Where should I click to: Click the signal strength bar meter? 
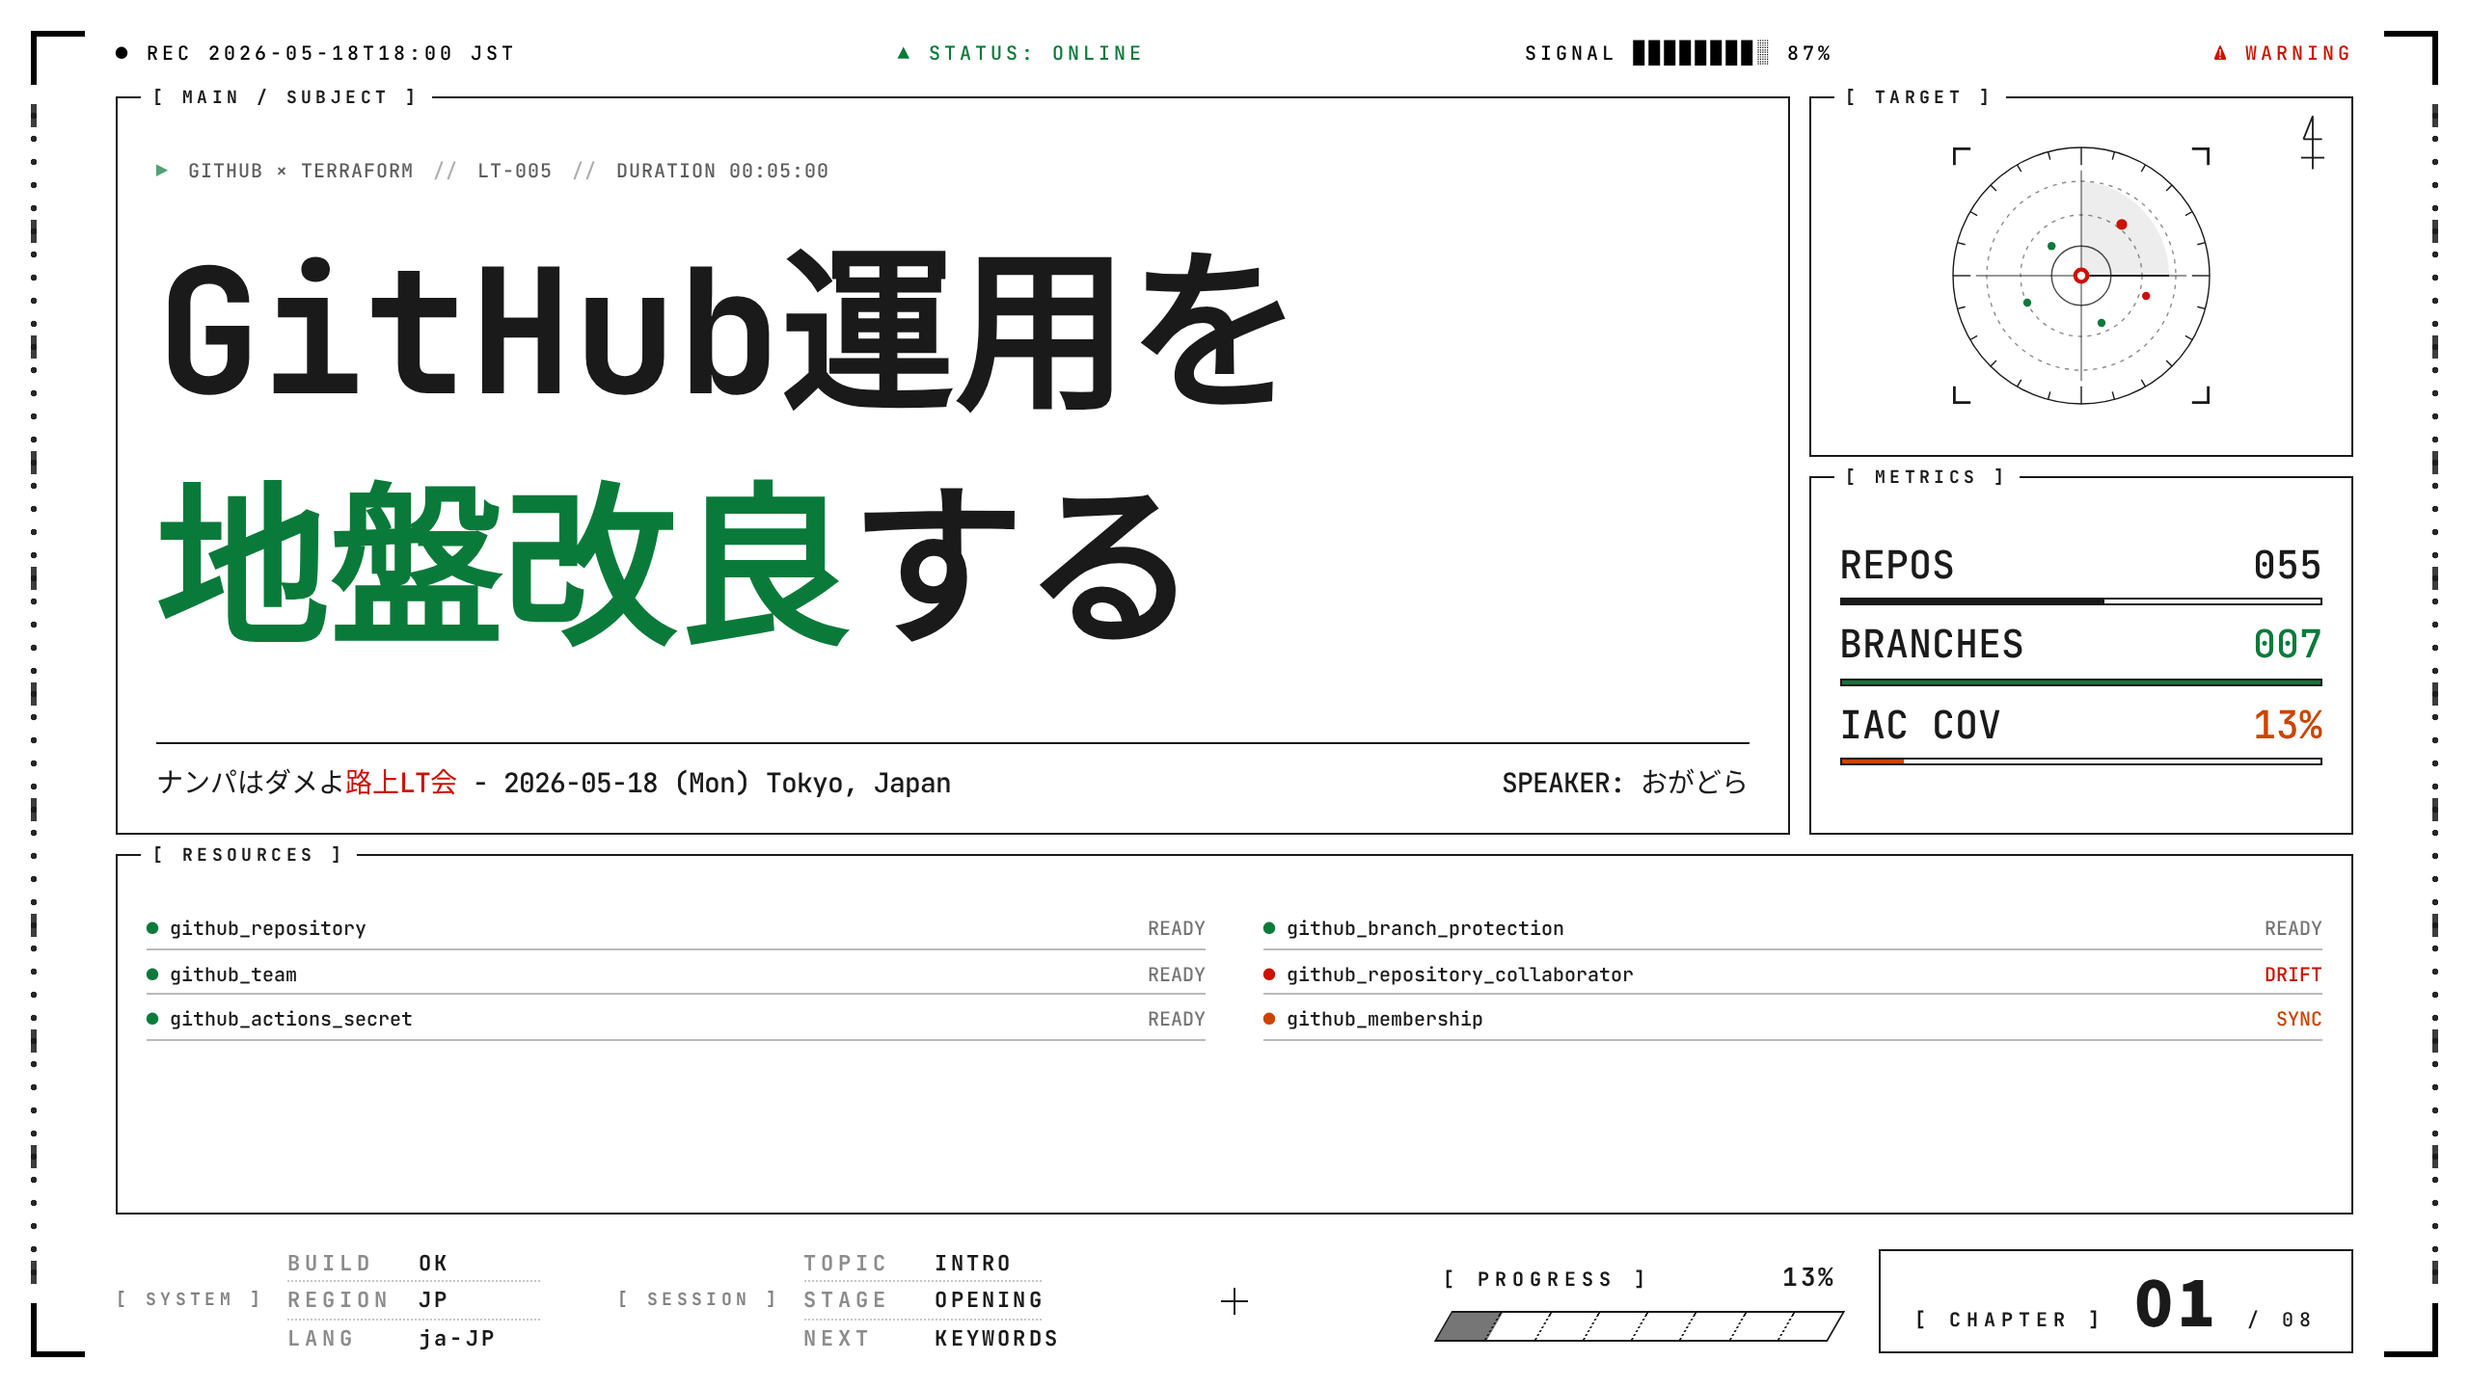point(1700,53)
